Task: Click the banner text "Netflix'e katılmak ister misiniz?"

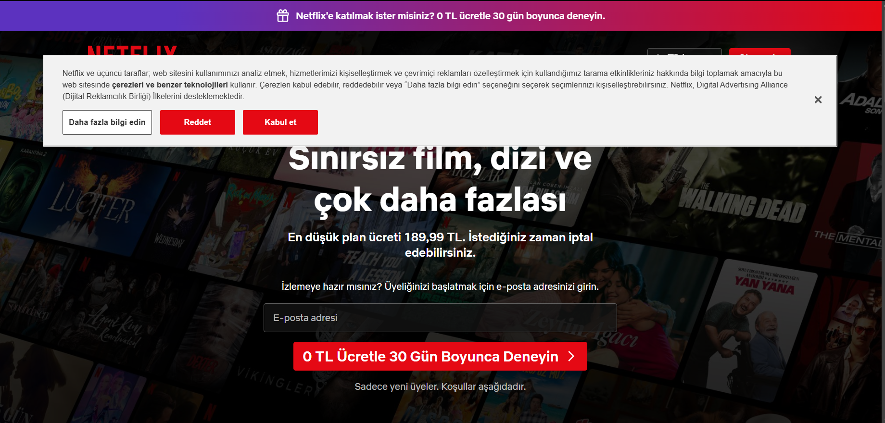Action: pyautogui.click(x=365, y=16)
